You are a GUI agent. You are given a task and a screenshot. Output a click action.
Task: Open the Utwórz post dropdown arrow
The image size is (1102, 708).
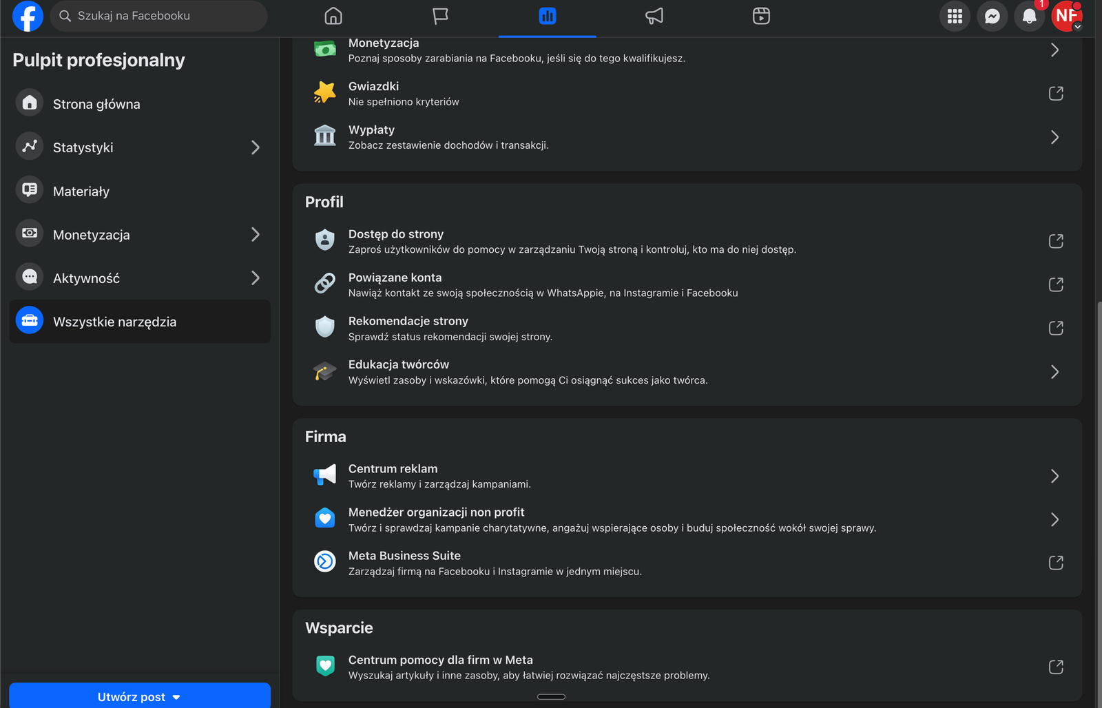(178, 696)
